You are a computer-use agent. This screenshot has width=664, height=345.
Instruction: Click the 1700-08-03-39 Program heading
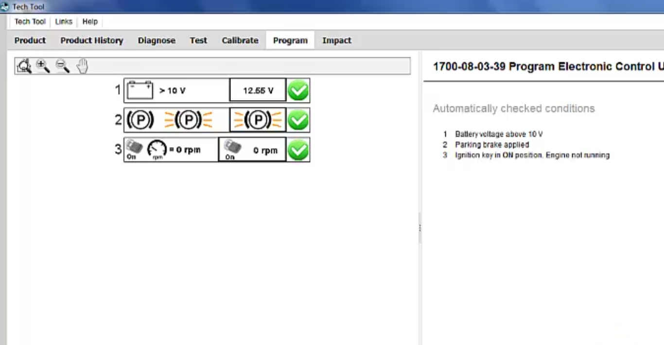tap(535, 67)
